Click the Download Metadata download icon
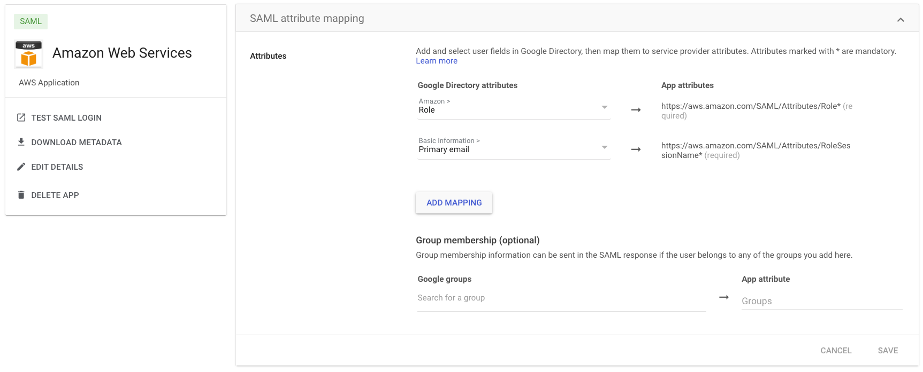This screenshot has width=923, height=372. [x=21, y=142]
